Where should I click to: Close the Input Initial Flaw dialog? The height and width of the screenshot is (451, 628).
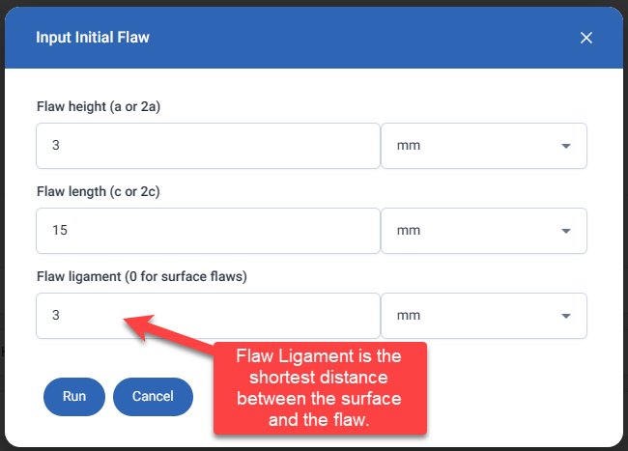coord(585,38)
